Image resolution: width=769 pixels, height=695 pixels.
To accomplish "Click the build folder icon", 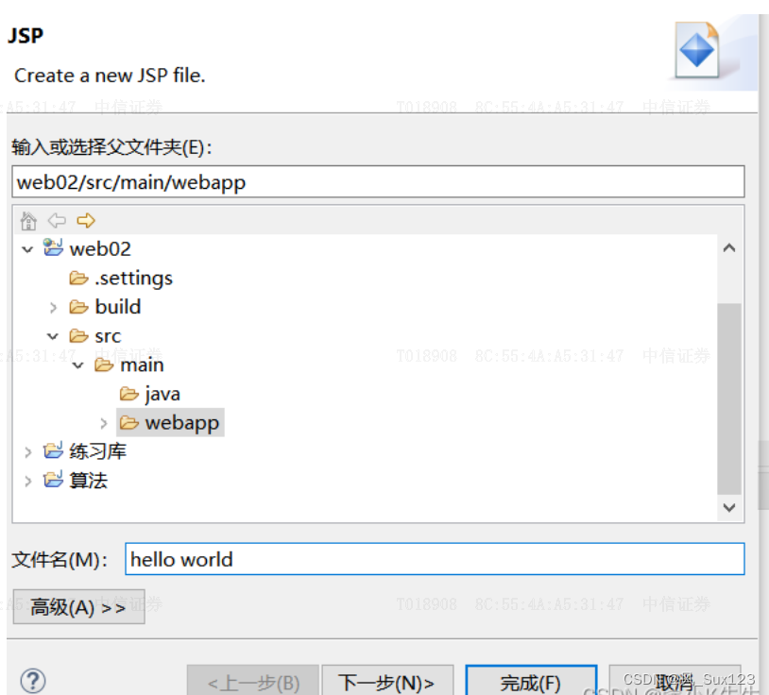I will tap(78, 307).
